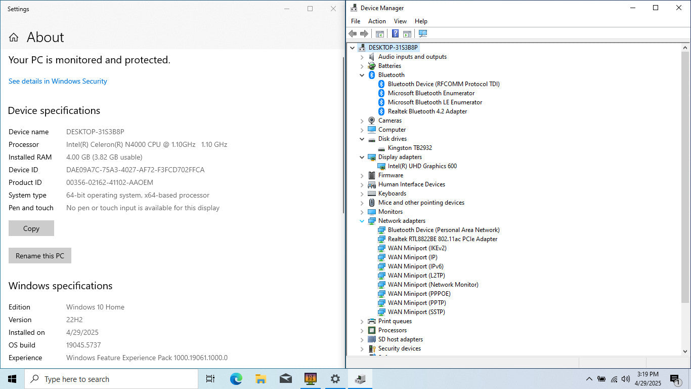Click the Rename this PC button

[x=40, y=256]
